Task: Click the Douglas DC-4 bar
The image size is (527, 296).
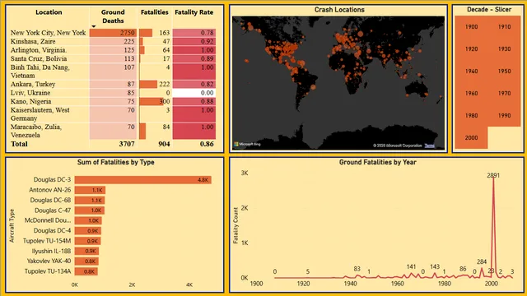Action: [x=88, y=231]
